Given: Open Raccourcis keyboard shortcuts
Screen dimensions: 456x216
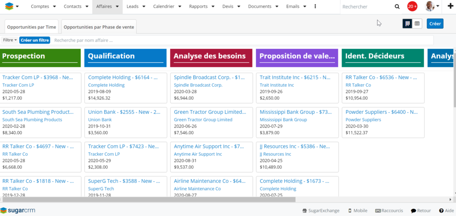Looking at the screenshot, I should (x=389, y=211).
